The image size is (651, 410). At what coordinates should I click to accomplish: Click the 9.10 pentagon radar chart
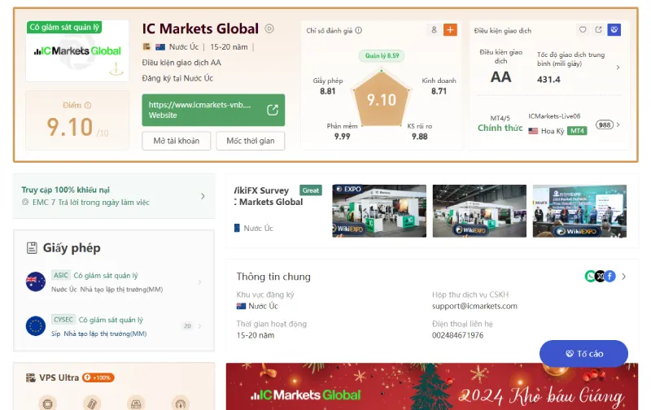[x=381, y=99]
